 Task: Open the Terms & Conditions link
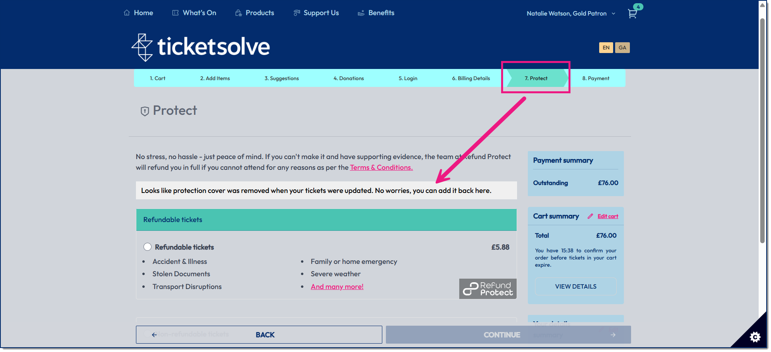pos(381,167)
